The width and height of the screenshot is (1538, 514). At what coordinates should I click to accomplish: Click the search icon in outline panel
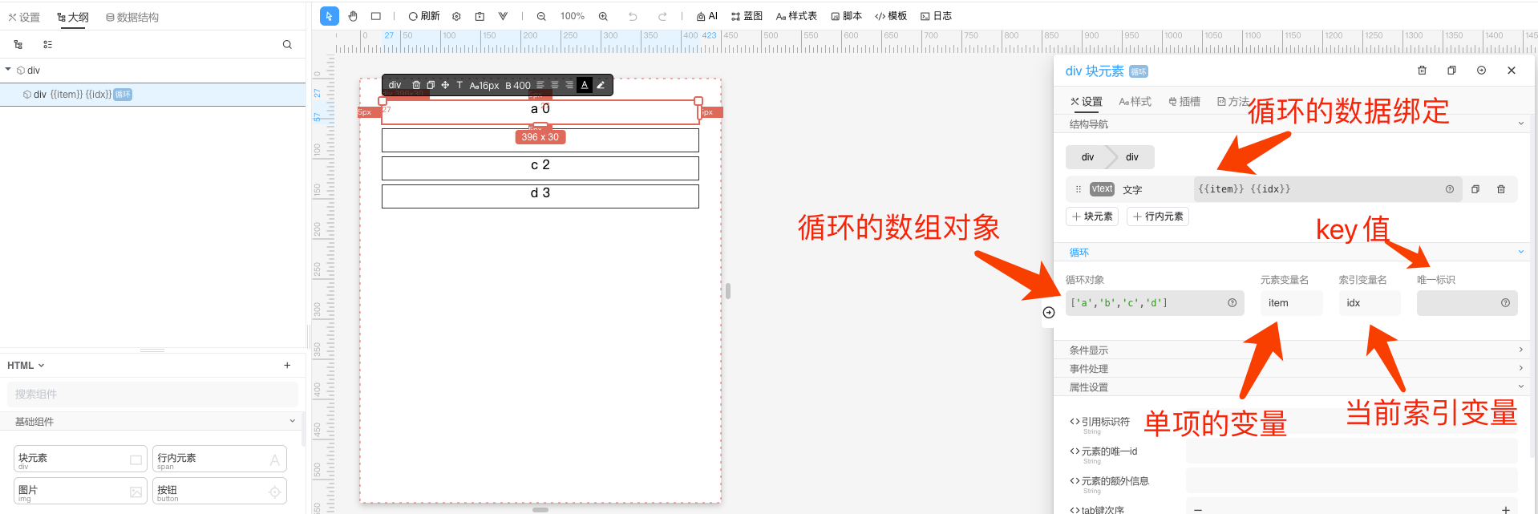click(287, 45)
